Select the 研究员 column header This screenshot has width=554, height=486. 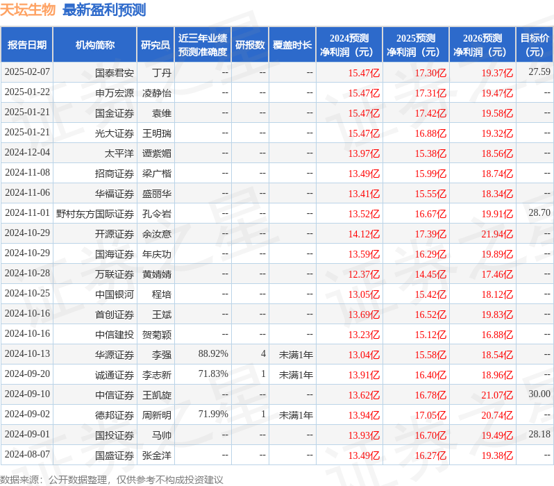point(156,45)
